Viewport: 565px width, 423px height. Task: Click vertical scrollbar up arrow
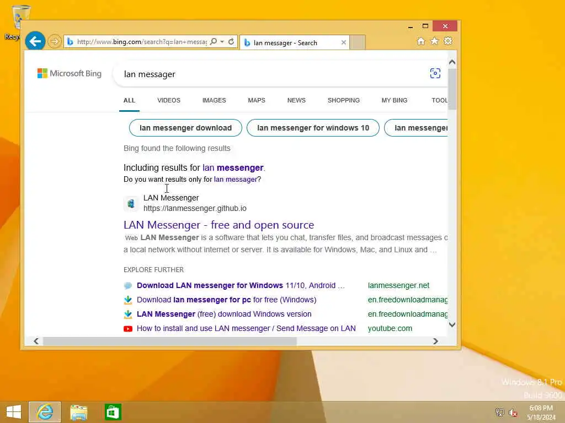click(452, 62)
